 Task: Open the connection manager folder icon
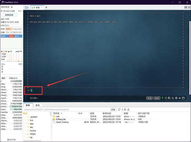pyautogui.click(x=27, y=7)
